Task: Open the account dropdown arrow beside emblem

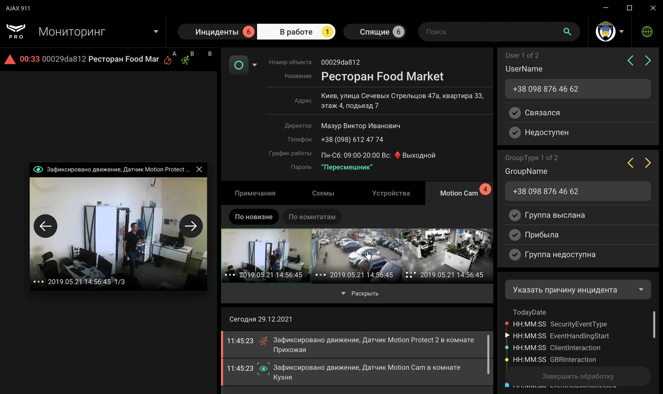Action: click(622, 32)
